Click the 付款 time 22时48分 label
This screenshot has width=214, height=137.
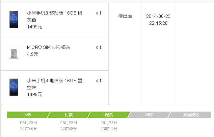(x=68, y=129)
